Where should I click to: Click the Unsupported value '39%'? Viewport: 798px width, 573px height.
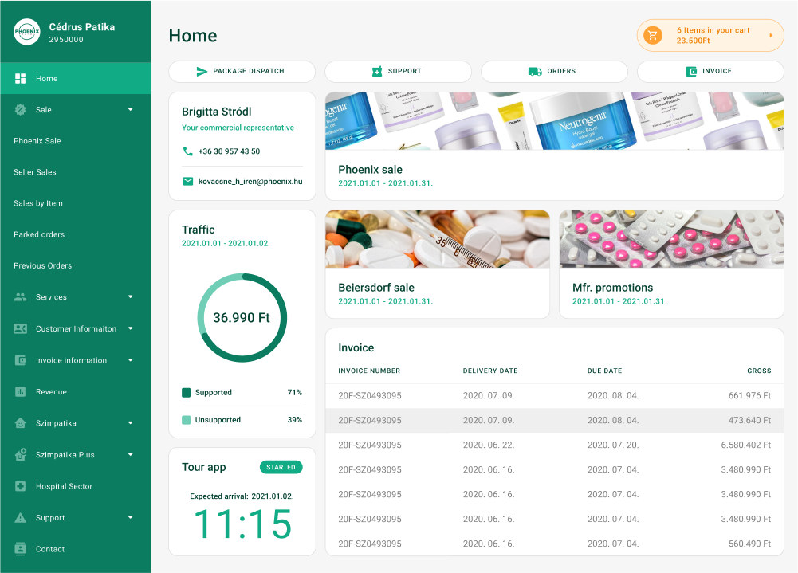pyautogui.click(x=295, y=420)
